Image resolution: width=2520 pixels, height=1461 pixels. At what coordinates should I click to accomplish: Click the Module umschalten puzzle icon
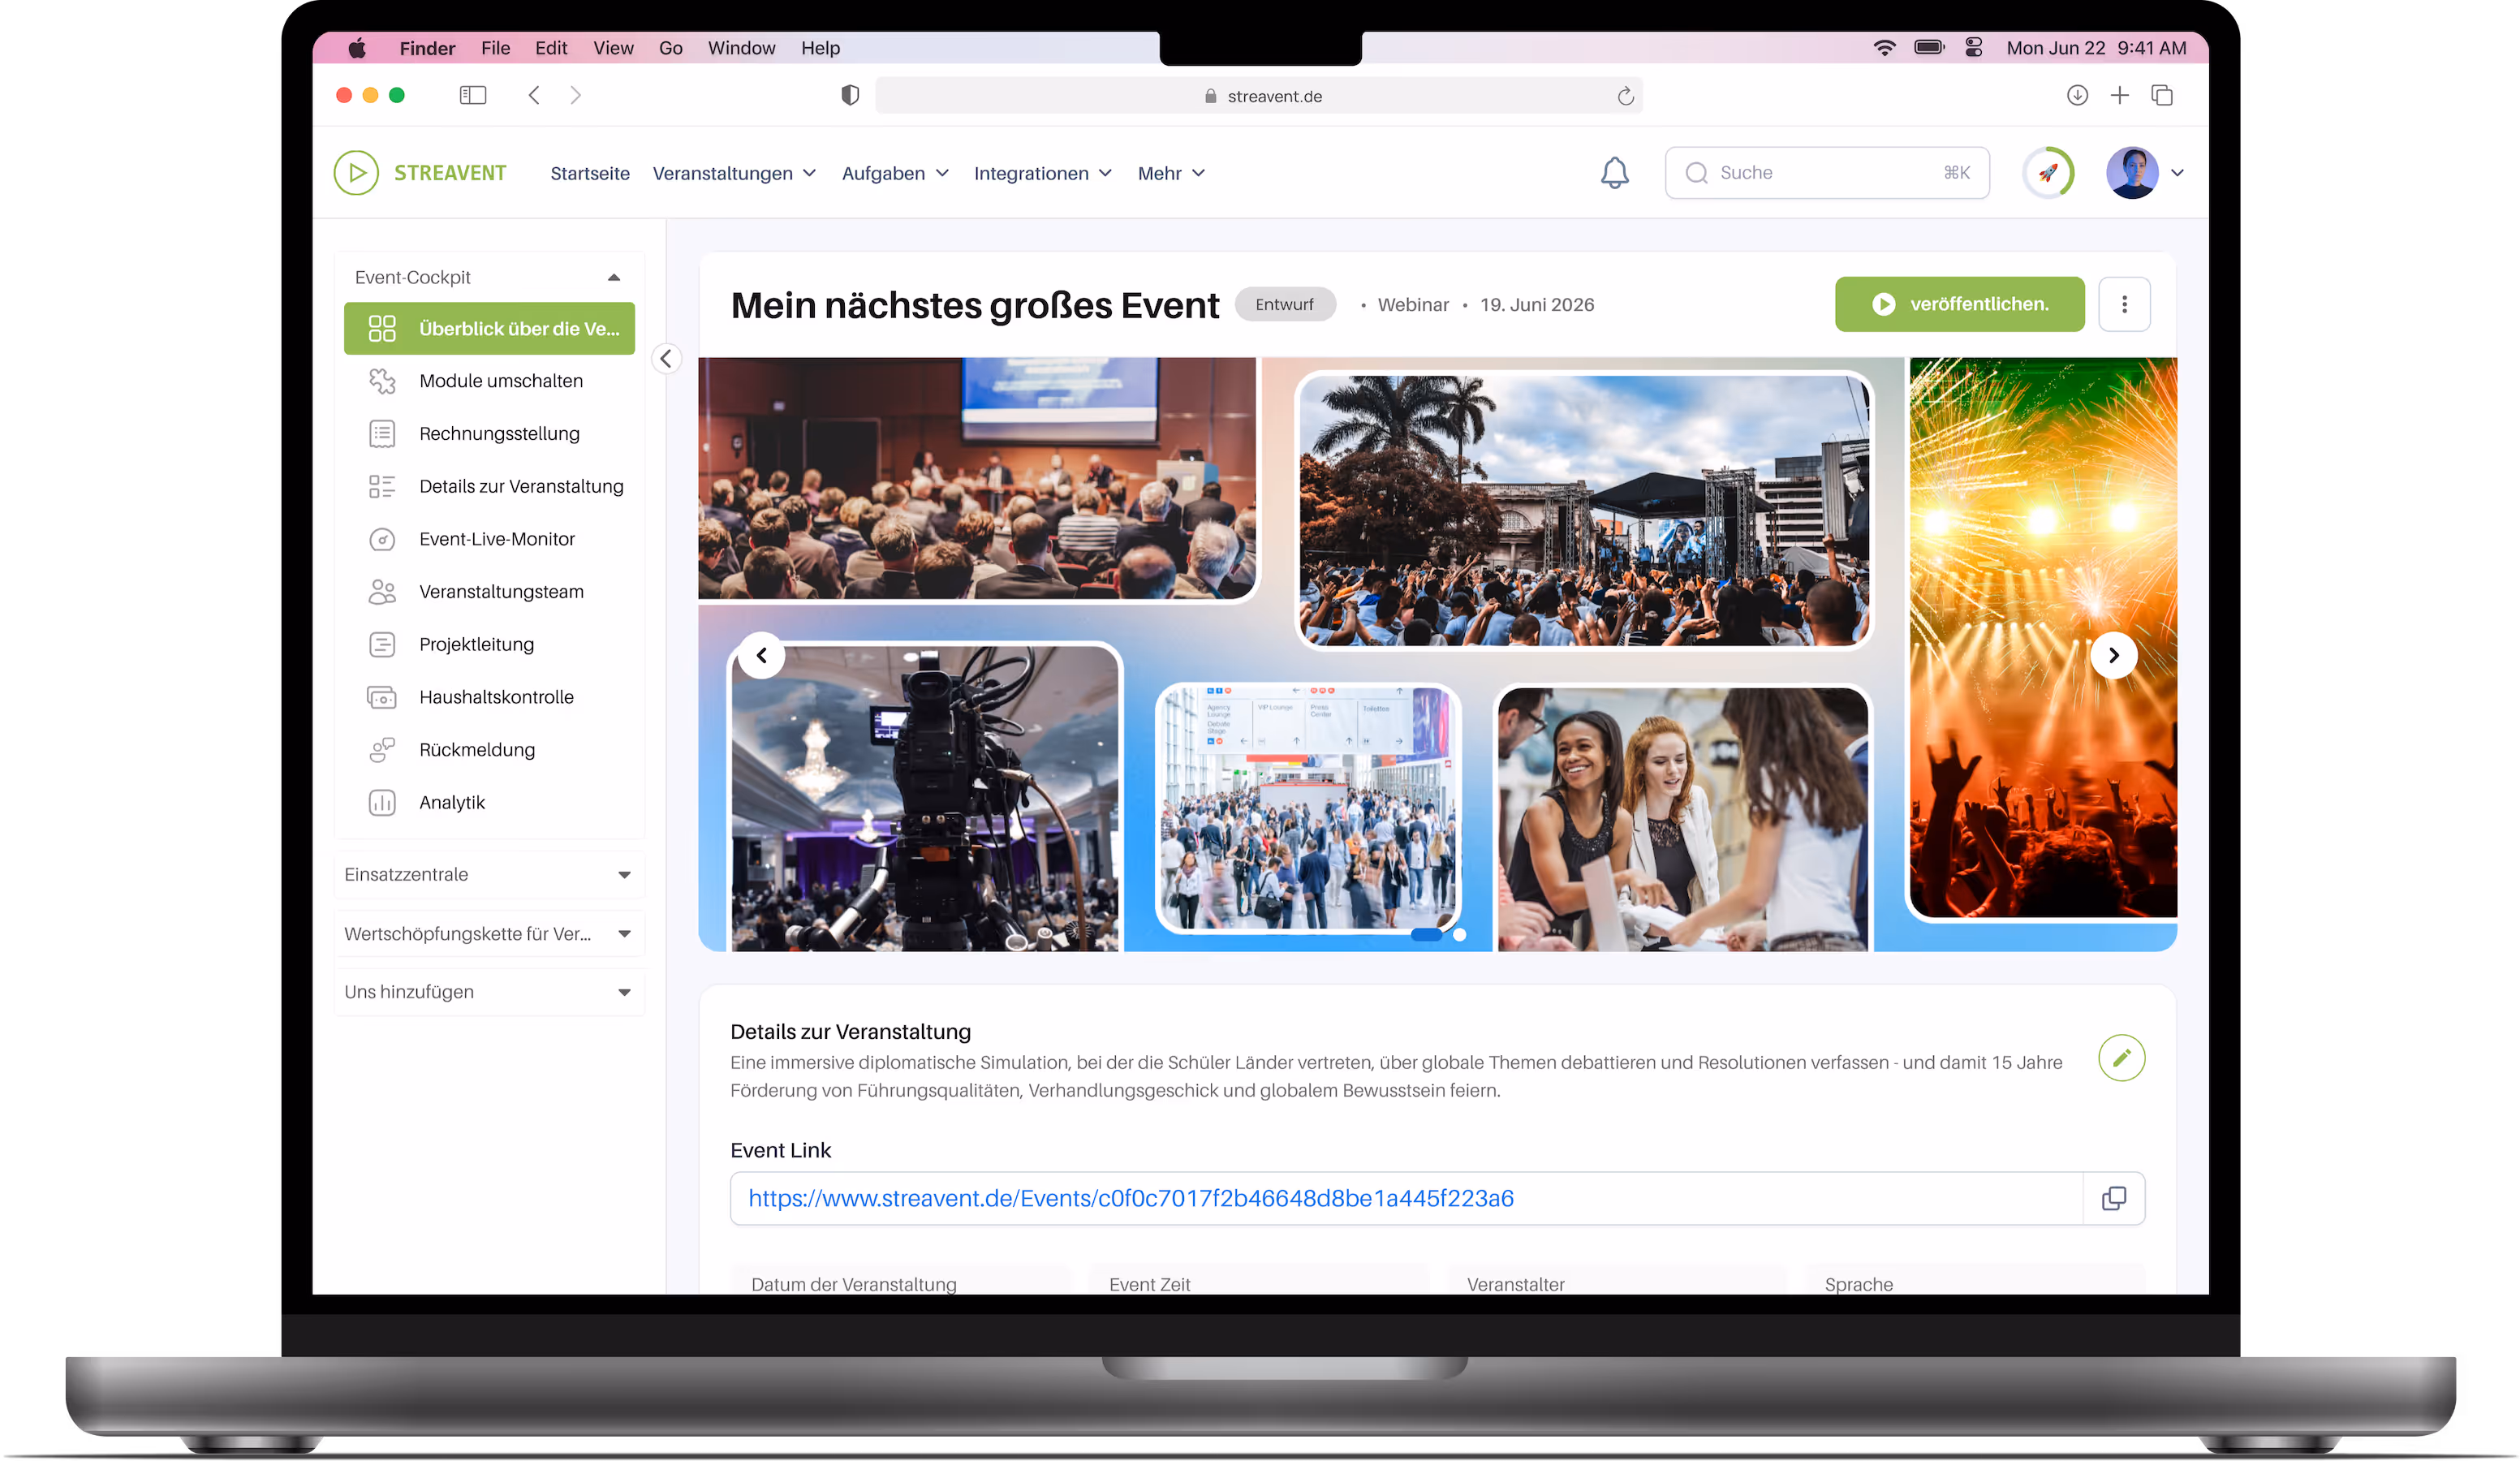click(x=382, y=381)
